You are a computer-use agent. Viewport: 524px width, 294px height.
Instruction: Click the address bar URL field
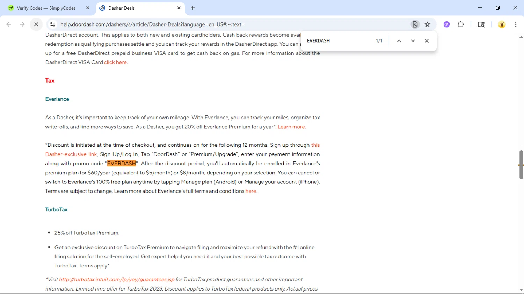click(231, 24)
